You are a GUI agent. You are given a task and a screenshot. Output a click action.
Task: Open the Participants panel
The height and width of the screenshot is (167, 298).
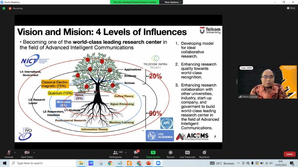pos(116,153)
